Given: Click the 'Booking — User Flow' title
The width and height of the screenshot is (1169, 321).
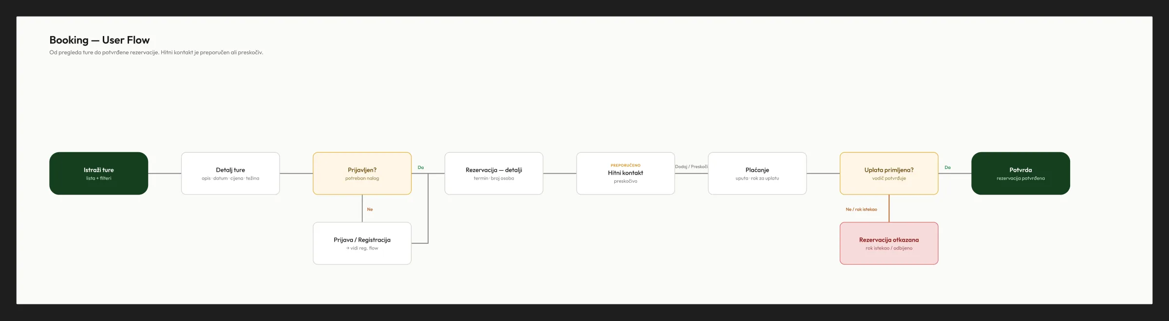Looking at the screenshot, I should [99, 40].
